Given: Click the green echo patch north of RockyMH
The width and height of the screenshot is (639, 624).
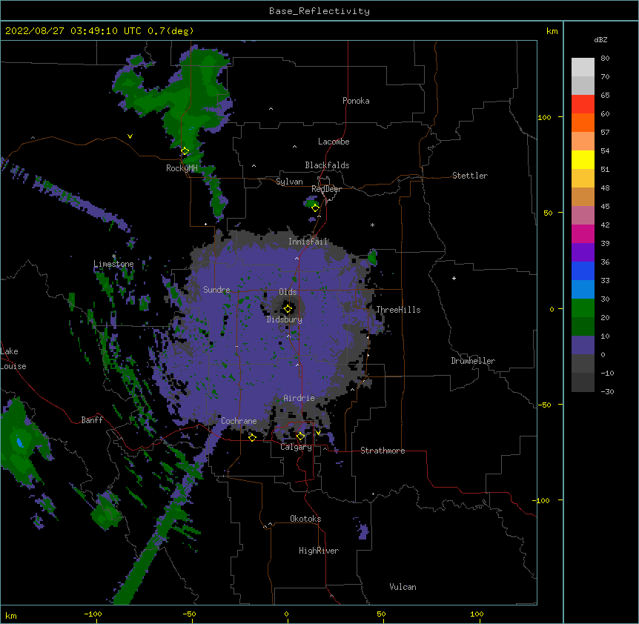Looking at the screenshot, I should [185, 100].
